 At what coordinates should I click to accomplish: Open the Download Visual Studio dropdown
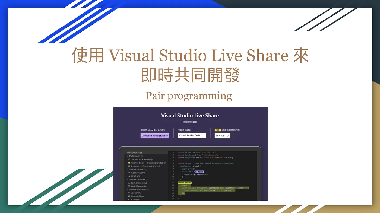[155, 136]
